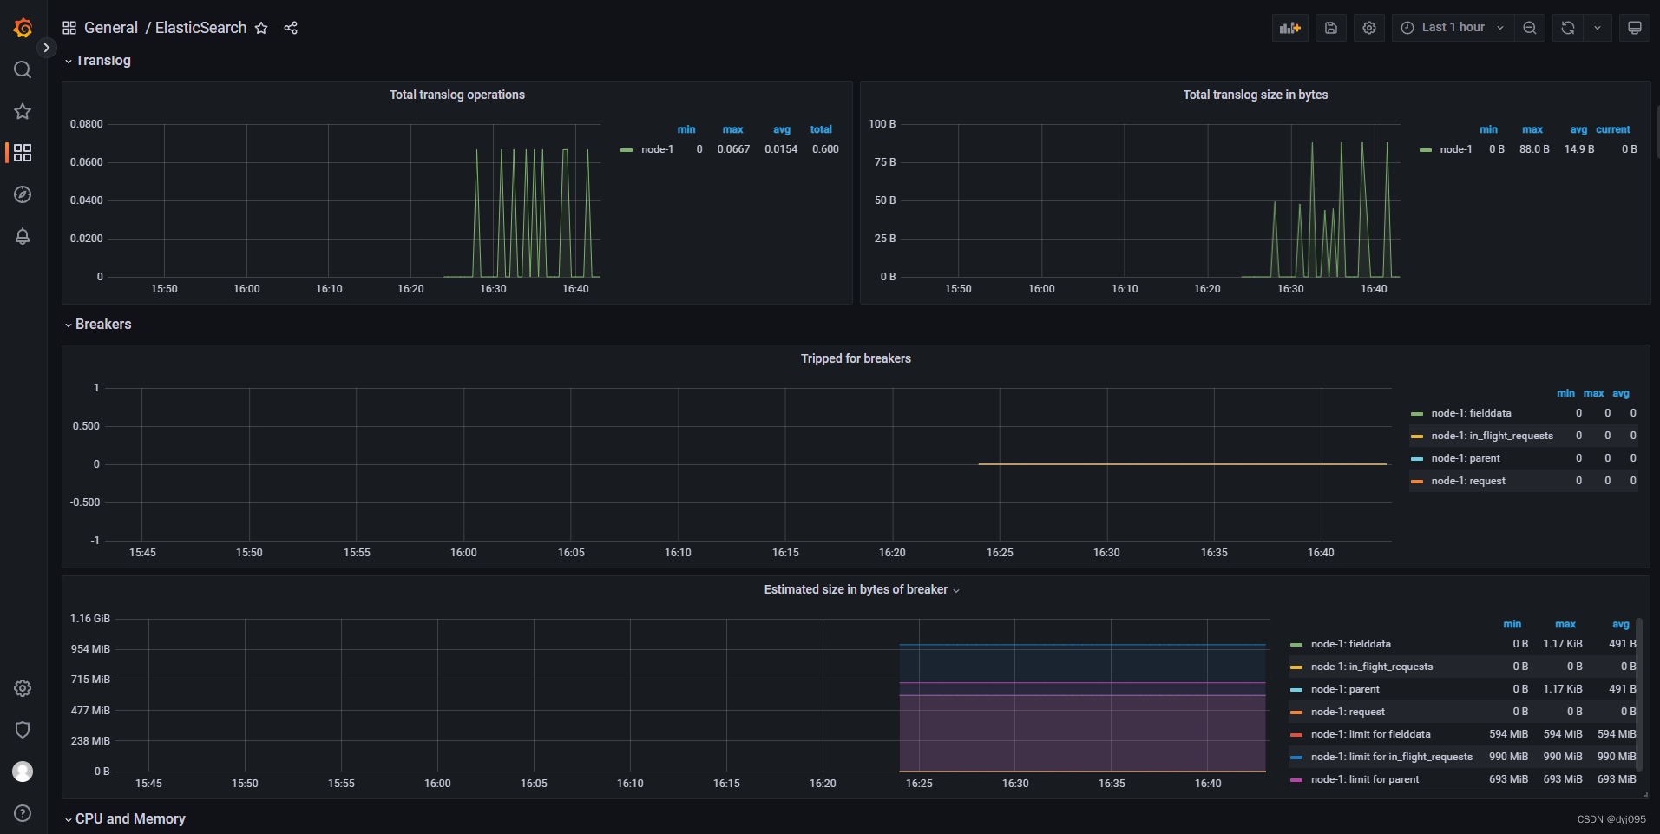This screenshot has width=1660, height=834.
Task: Open the Tripped for breakers panel title
Action: pyautogui.click(x=856, y=358)
